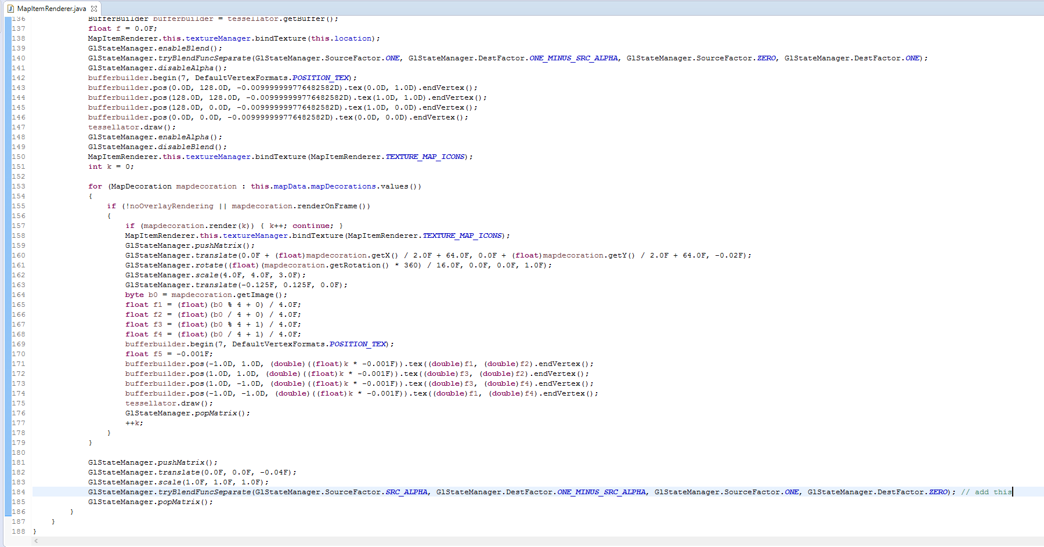The height and width of the screenshot is (547, 1044).
Task: Click the final closing brace on line 188
Action: tap(35, 531)
